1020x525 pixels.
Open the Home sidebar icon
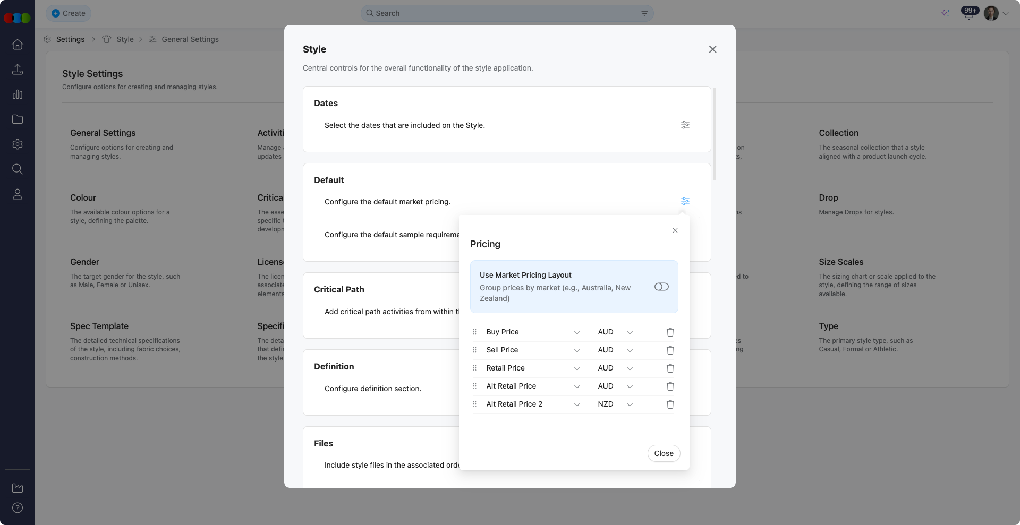18,45
